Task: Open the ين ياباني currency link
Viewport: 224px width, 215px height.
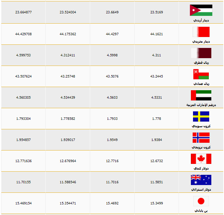Action: (x=201, y=211)
